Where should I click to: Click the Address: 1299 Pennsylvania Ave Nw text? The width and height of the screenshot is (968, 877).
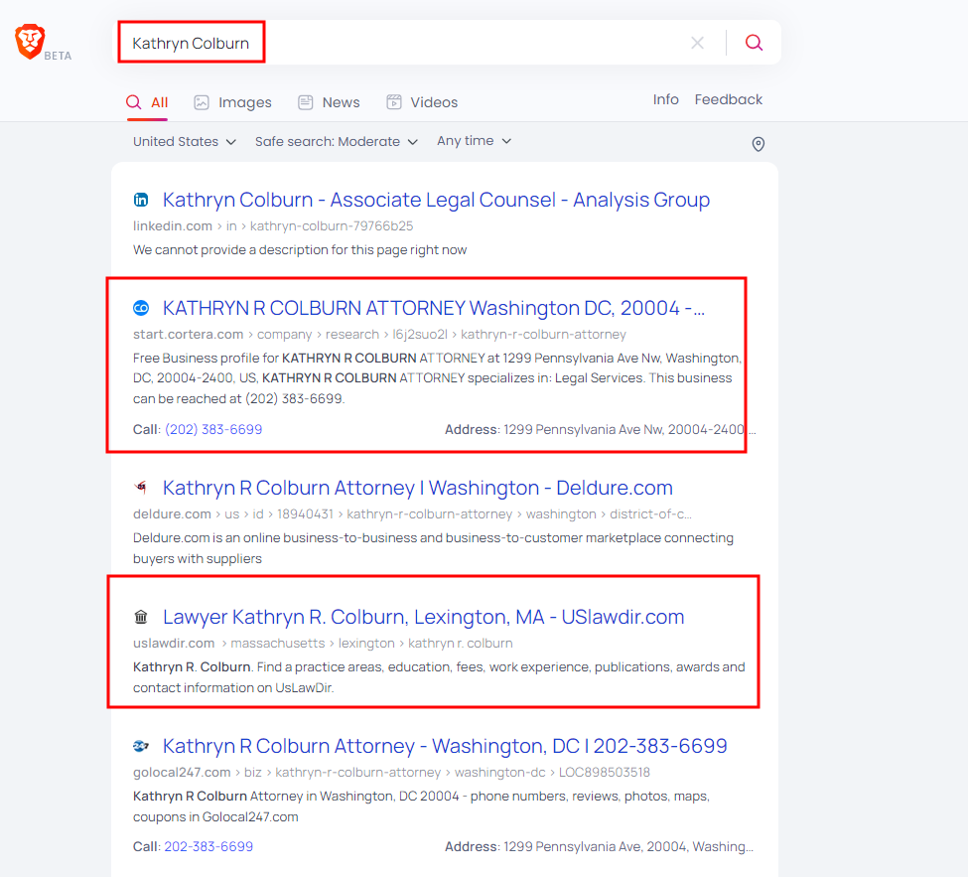[600, 429]
